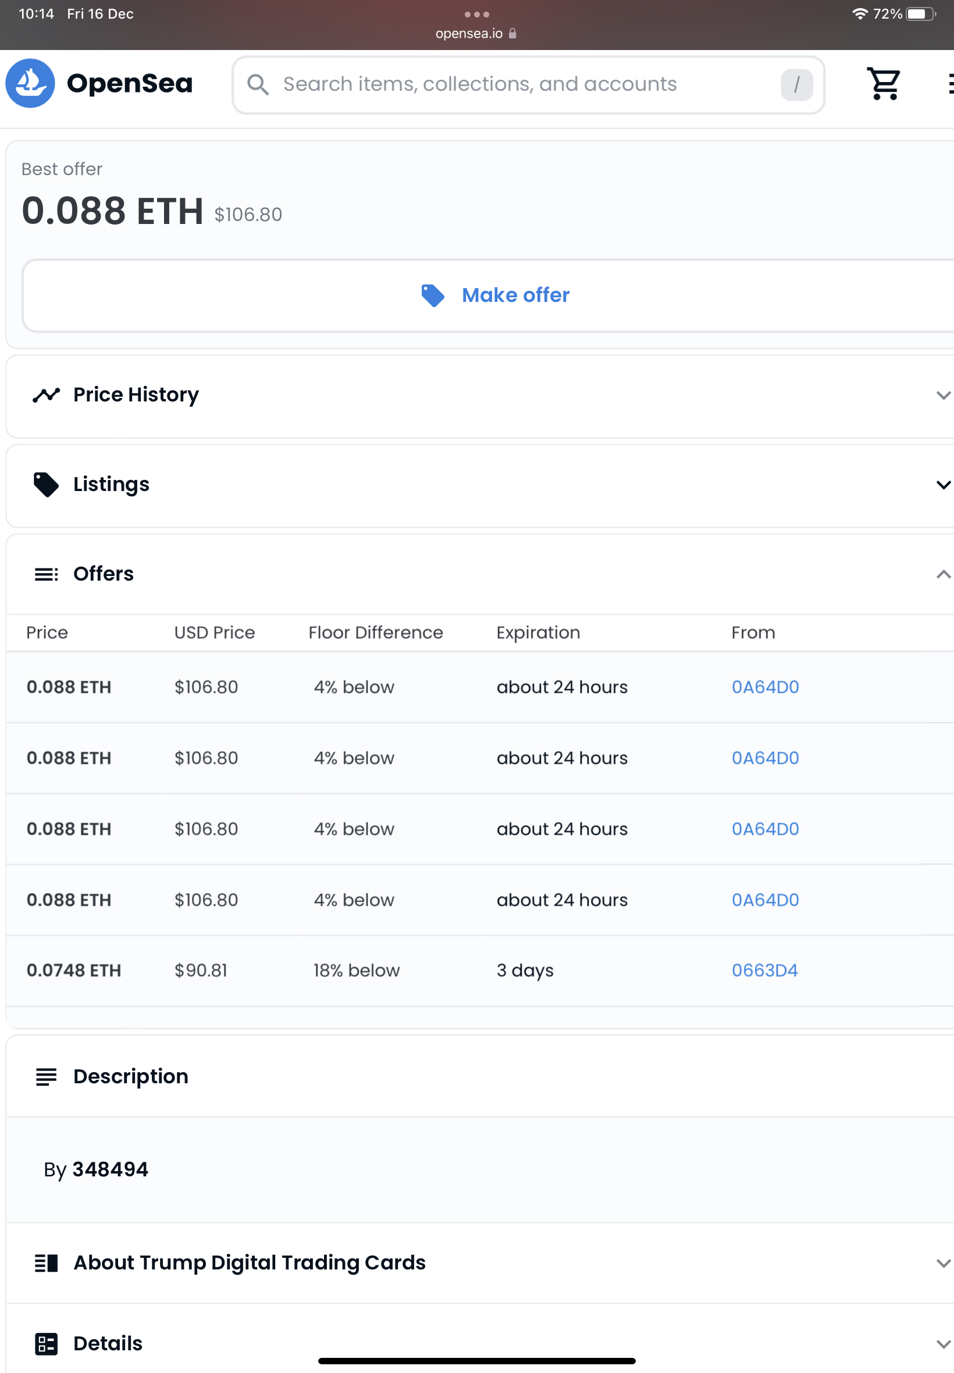The height and width of the screenshot is (1373, 954).
Task: Expand the Price History section
Action: pos(944,395)
